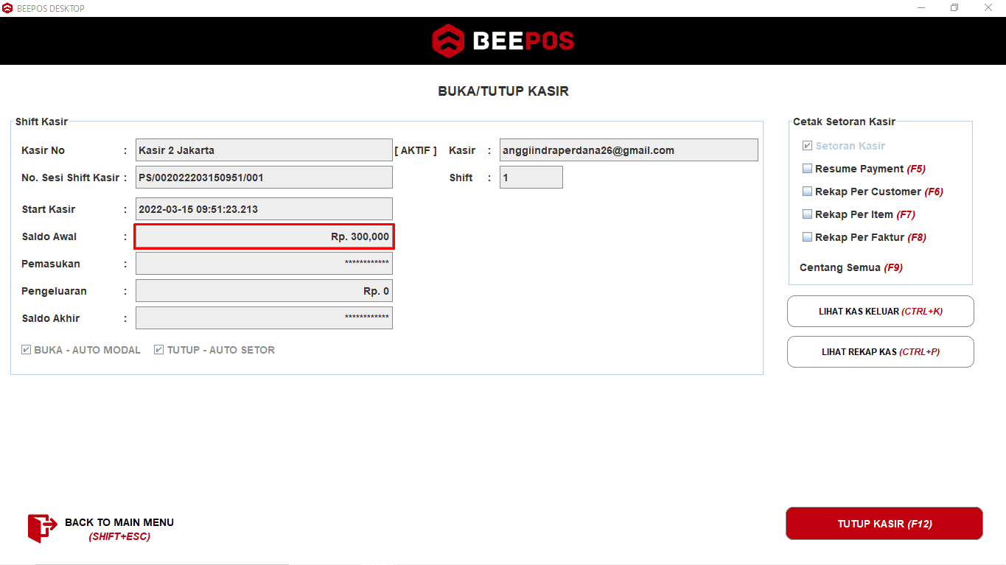Toggle TUTUP - AUTO SETOR checkbox

click(x=158, y=350)
